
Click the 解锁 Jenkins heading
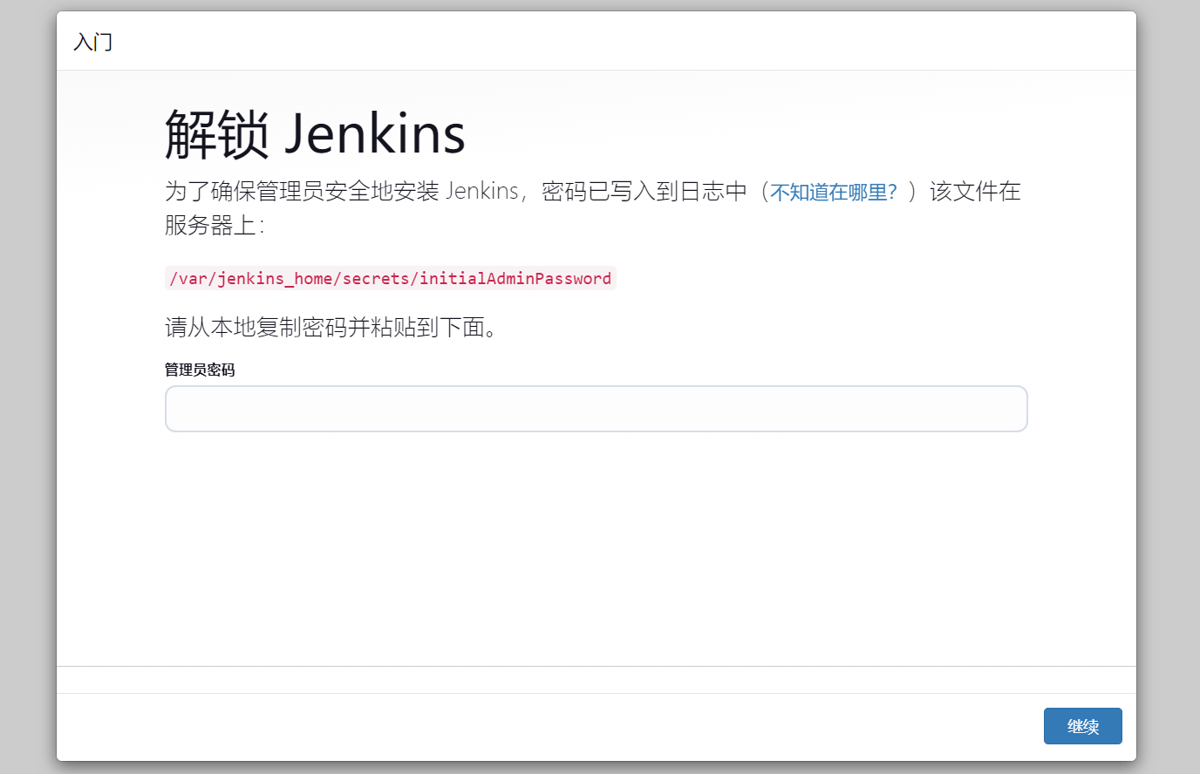click(315, 134)
